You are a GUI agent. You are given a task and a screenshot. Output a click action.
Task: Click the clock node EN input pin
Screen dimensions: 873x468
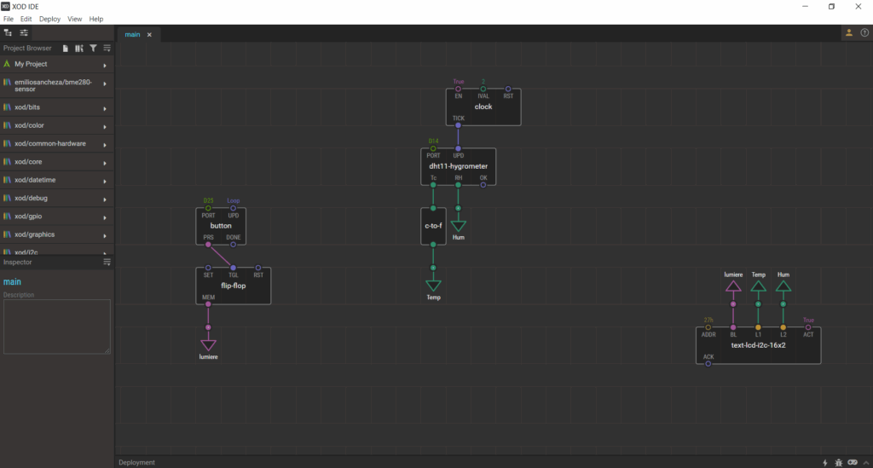(458, 89)
